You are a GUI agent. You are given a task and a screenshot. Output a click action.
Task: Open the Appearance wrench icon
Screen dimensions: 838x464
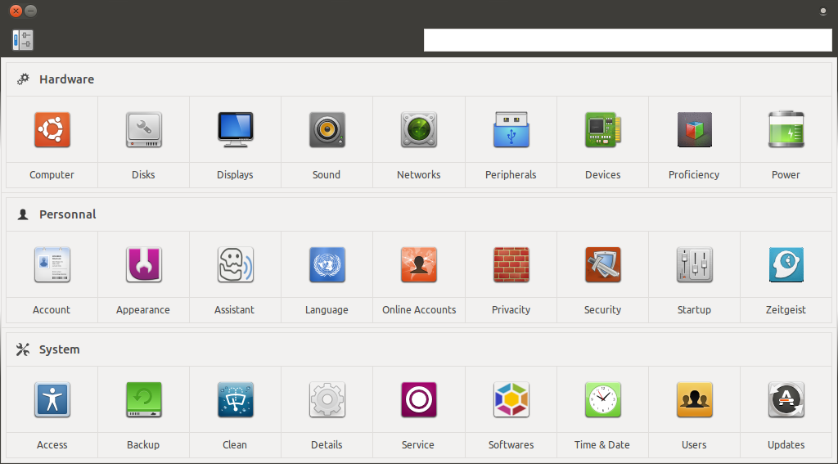(x=144, y=264)
